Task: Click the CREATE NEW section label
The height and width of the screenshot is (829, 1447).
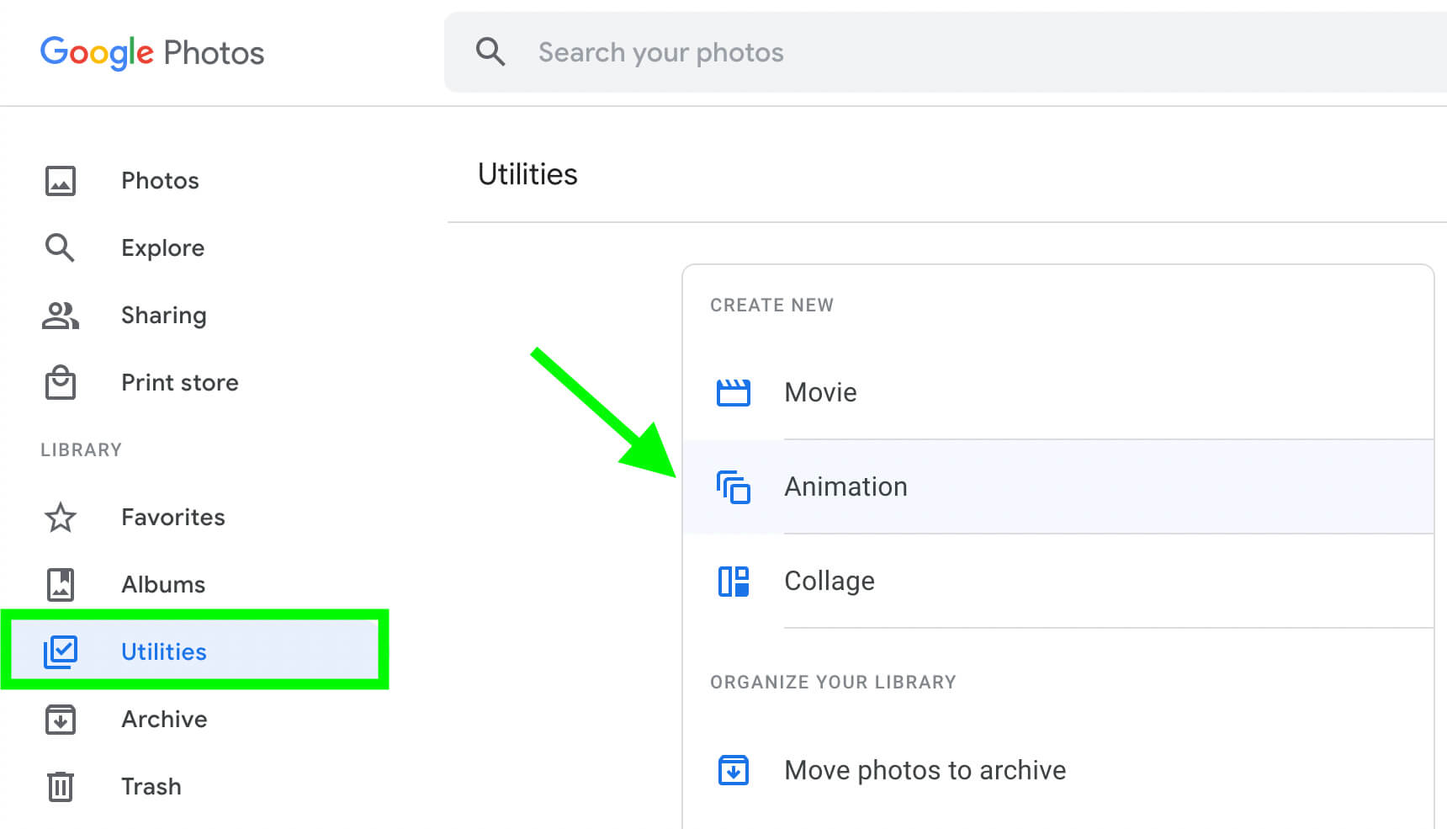Action: (771, 306)
